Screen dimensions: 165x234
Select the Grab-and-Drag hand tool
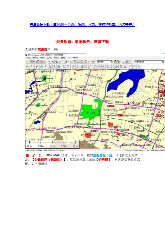pyautogui.click(x=68, y=61)
